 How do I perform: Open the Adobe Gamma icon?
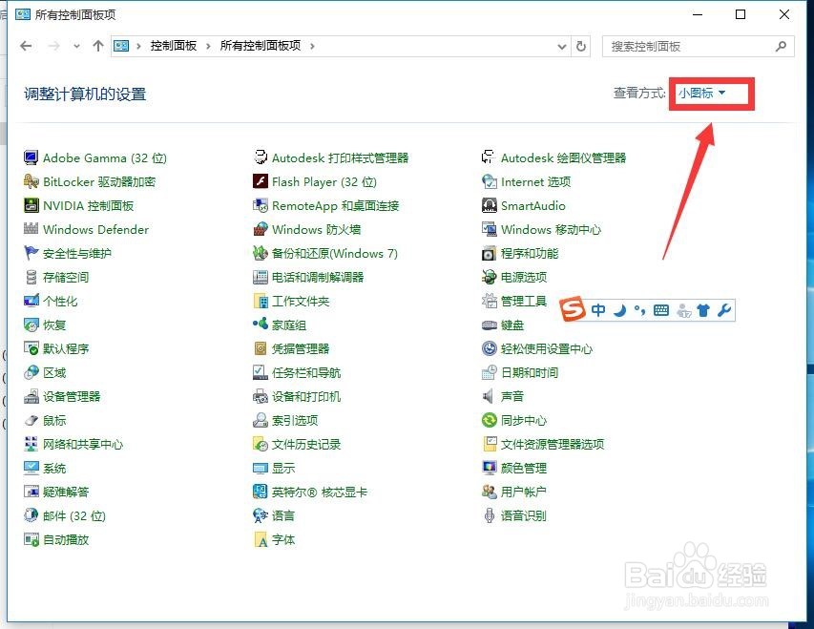click(x=31, y=157)
